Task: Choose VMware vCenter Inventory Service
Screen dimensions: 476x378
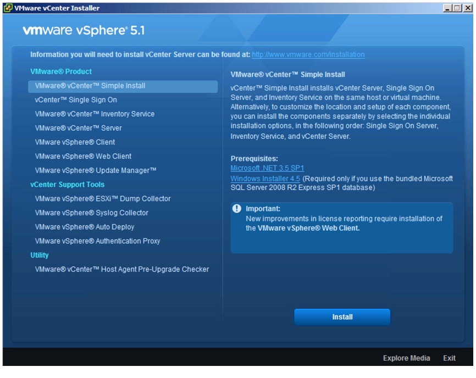Action: (x=95, y=114)
